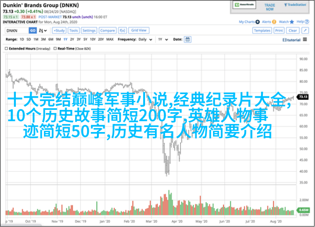Click the Compare button
315x227 pixels.
[x=107, y=30]
